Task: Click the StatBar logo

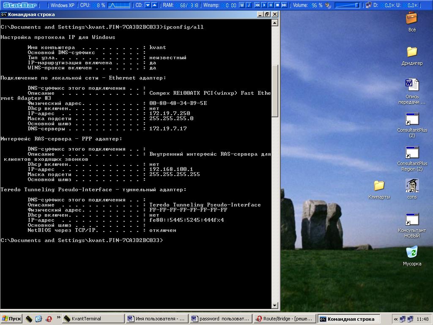Action: [20, 5]
